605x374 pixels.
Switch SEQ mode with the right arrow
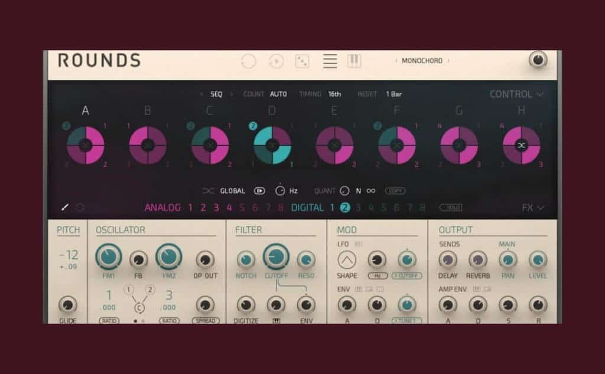[232, 94]
